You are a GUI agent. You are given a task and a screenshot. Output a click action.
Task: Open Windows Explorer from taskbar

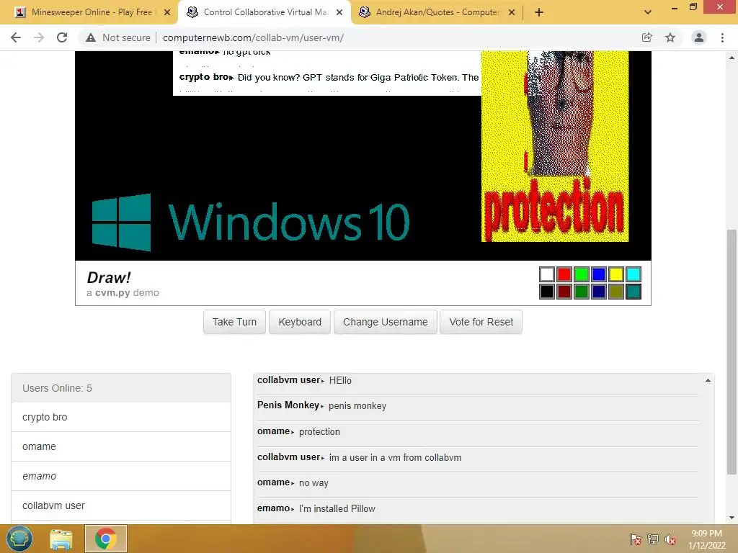pos(61,539)
